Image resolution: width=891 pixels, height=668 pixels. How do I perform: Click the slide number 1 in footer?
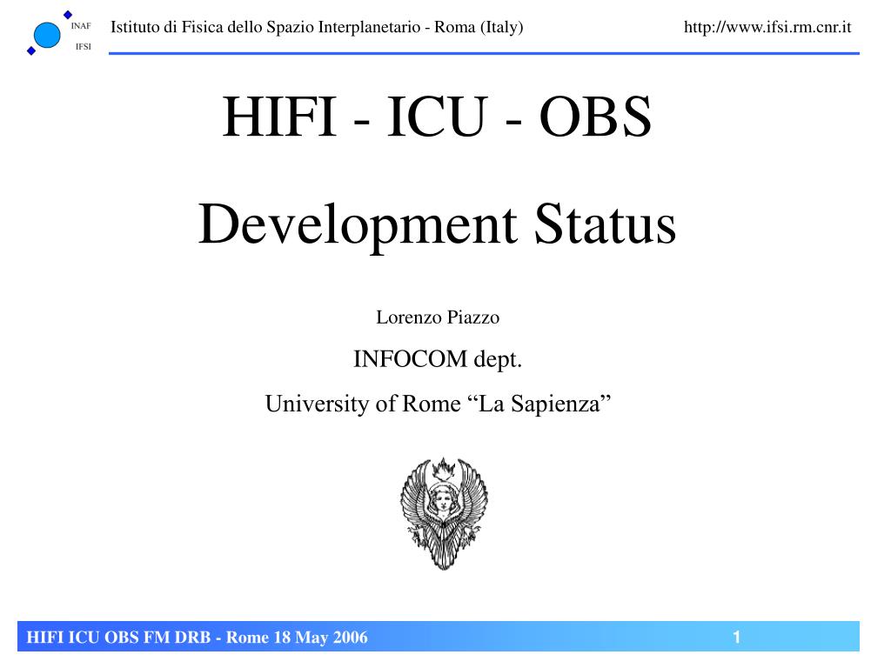click(x=736, y=638)
